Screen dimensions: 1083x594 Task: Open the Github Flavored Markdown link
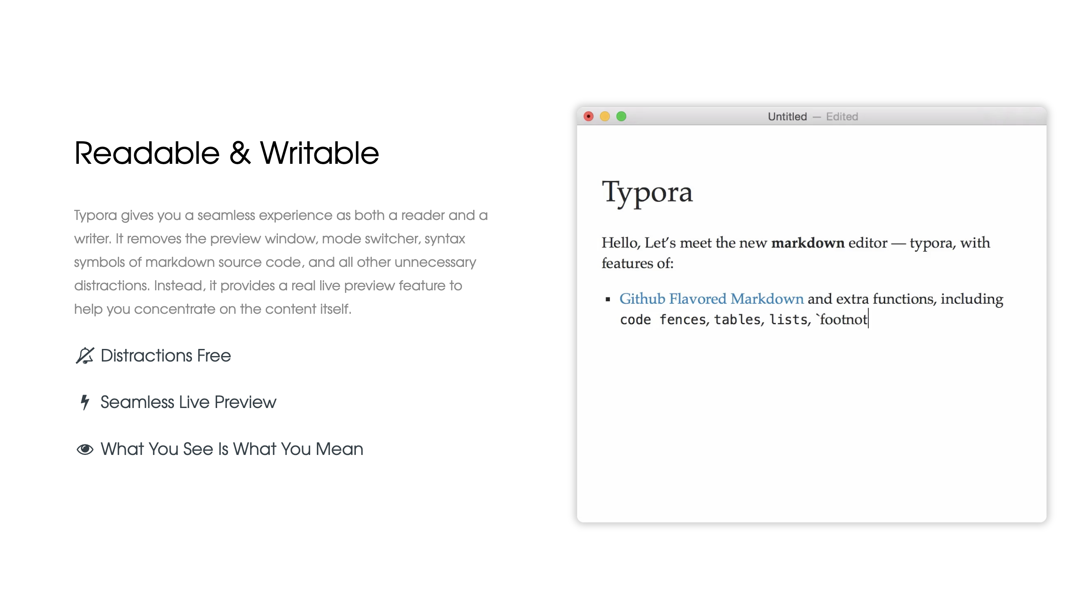[711, 299]
